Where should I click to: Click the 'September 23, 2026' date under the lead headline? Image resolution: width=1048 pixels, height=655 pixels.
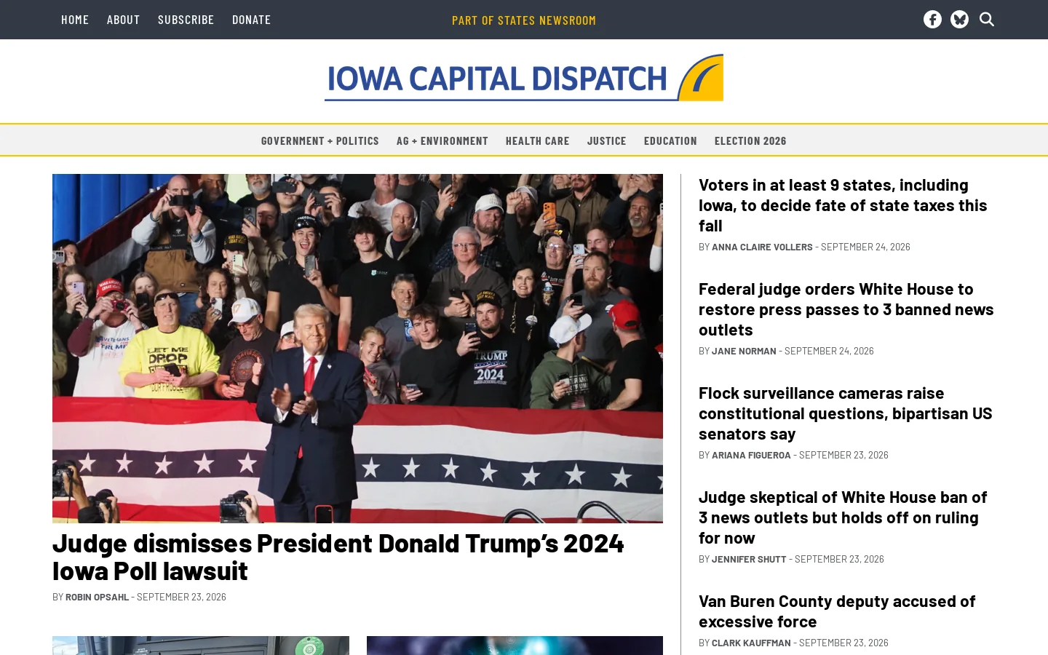coord(181,597)
